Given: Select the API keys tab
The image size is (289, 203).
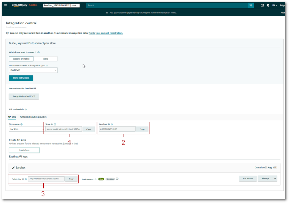Looking at the screenshot, I should (12, 117).
